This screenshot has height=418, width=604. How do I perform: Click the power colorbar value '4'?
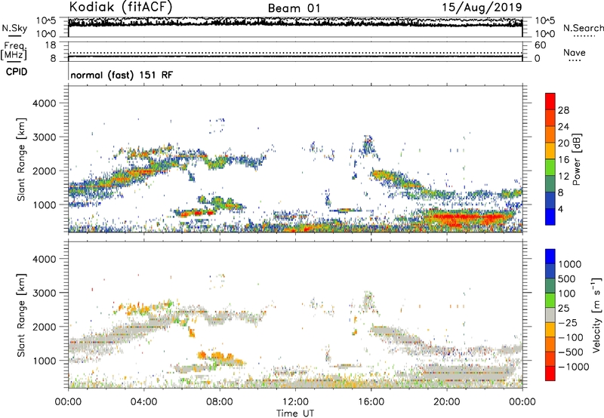(x=560, y=209)
